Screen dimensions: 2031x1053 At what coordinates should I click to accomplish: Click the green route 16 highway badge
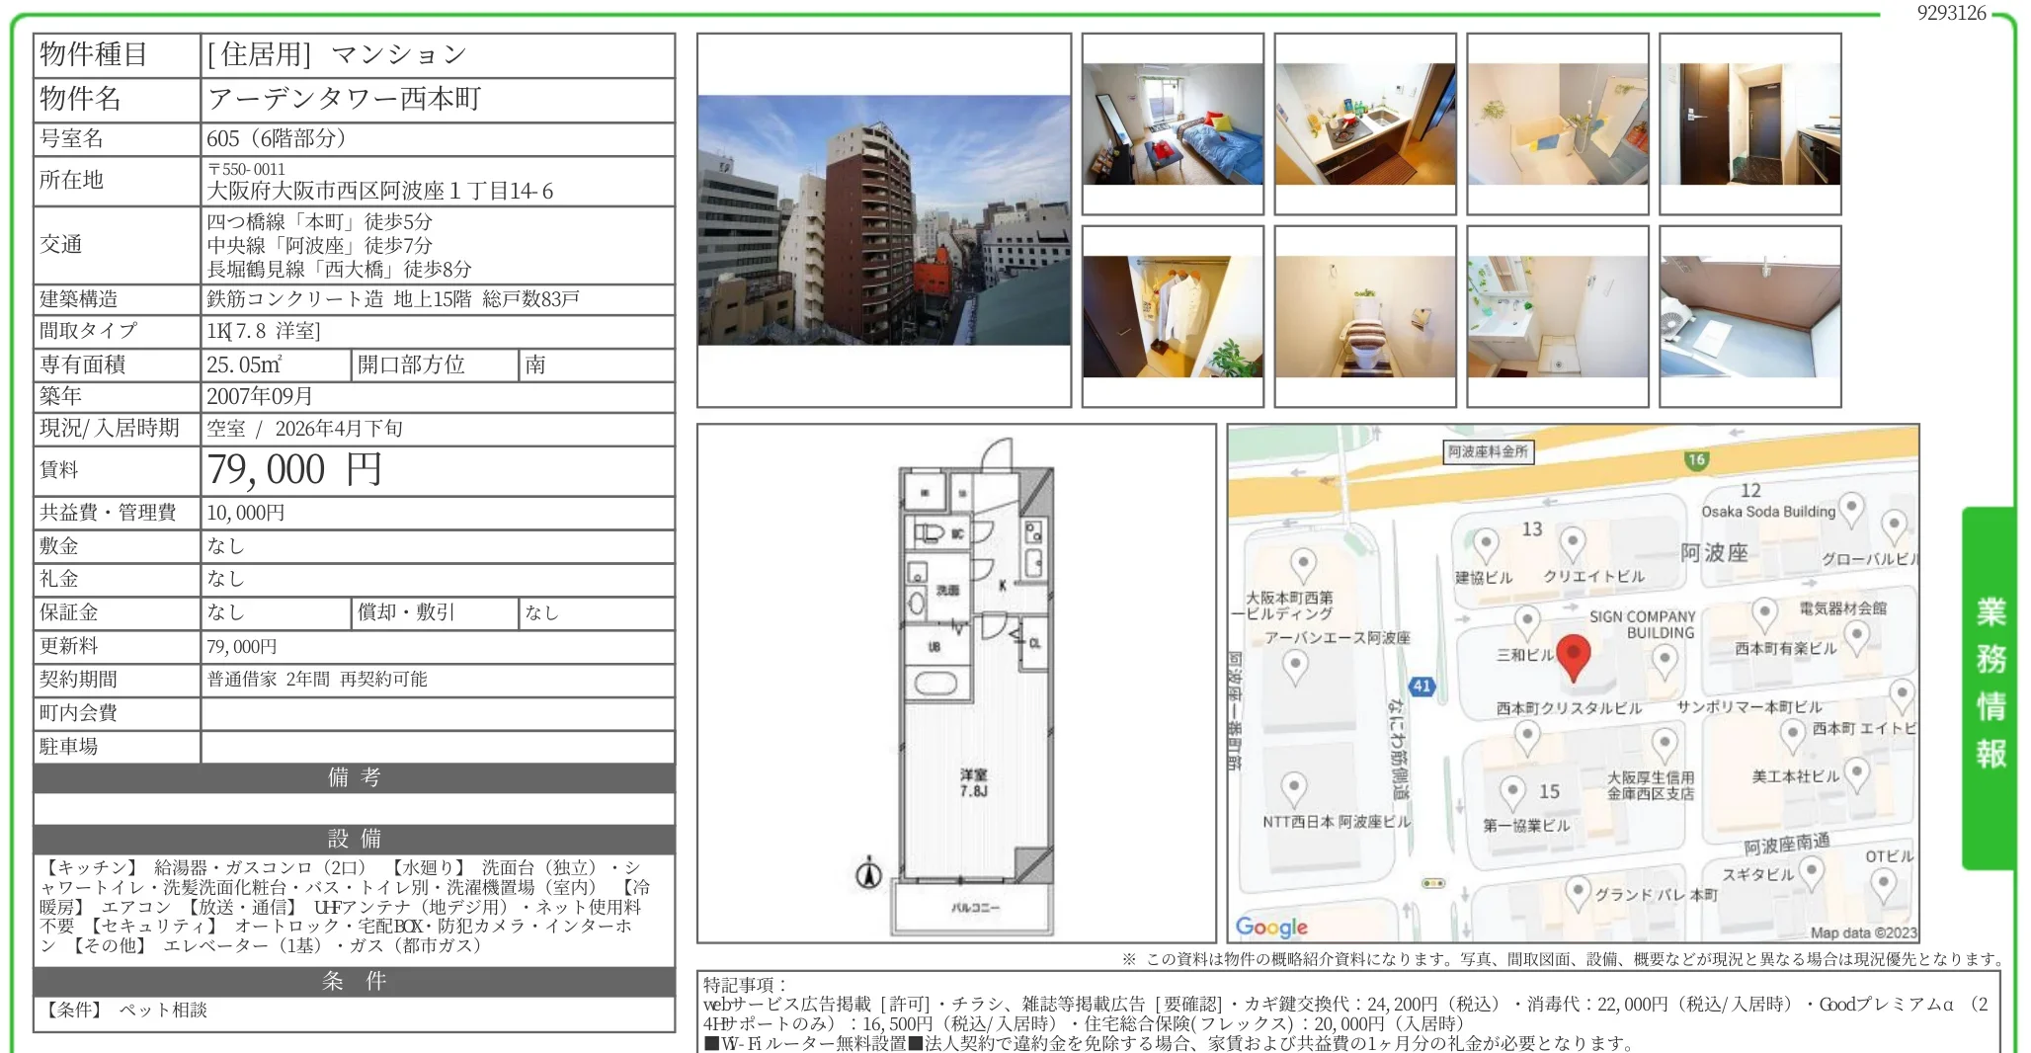(1696, 459)
